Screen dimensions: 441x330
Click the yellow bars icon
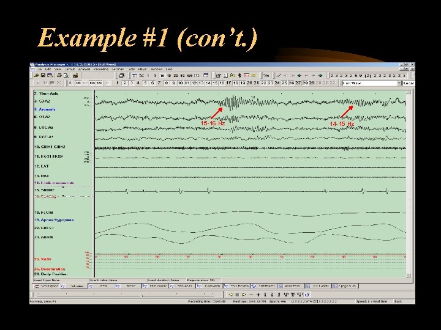point(253,76)
